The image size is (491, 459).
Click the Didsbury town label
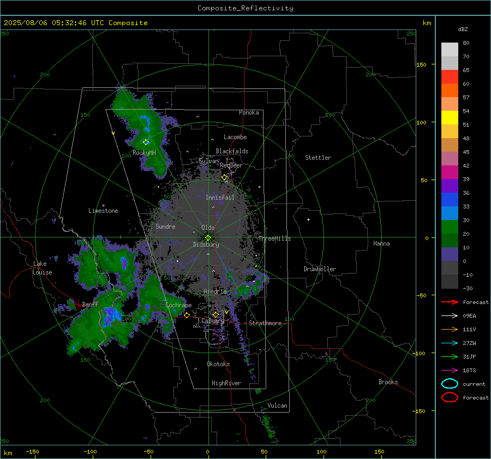[x=206, y=245]
